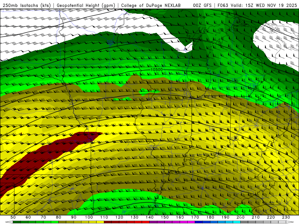Click the "100" value on the color scale
This screenshot has height=224, width=299.
(x=89, y=217)
